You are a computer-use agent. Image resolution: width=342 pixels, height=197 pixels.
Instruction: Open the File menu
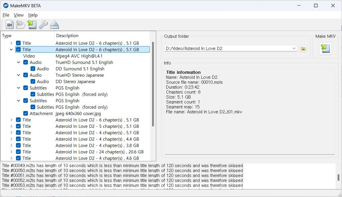(x=6, y=15)
